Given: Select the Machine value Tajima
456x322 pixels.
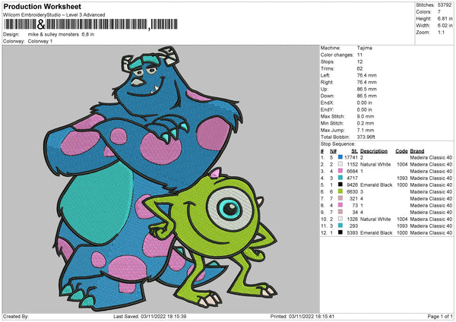Looking at the screenshot, I should (364, 48).
